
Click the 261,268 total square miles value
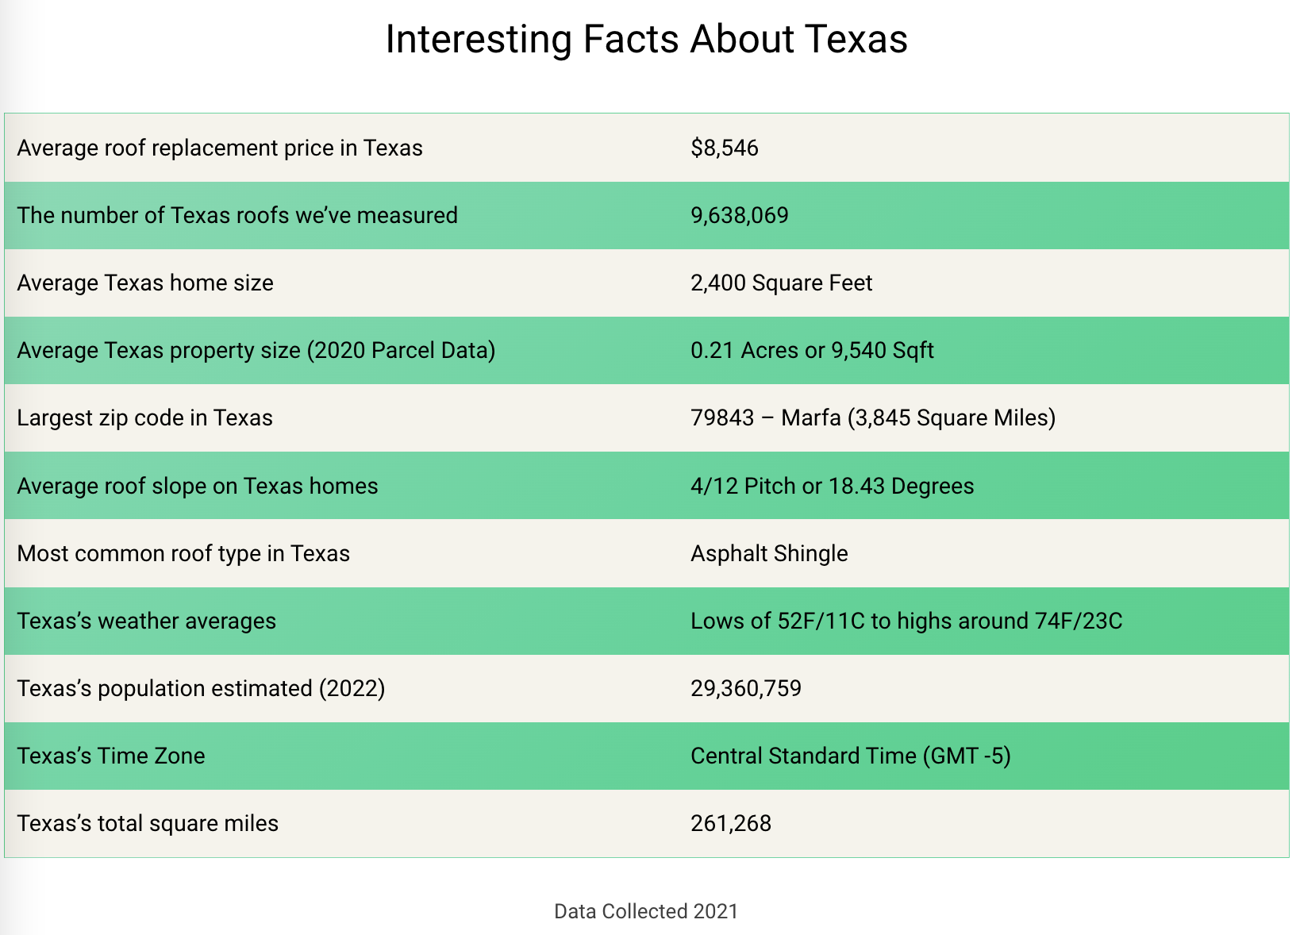point(731,823)
